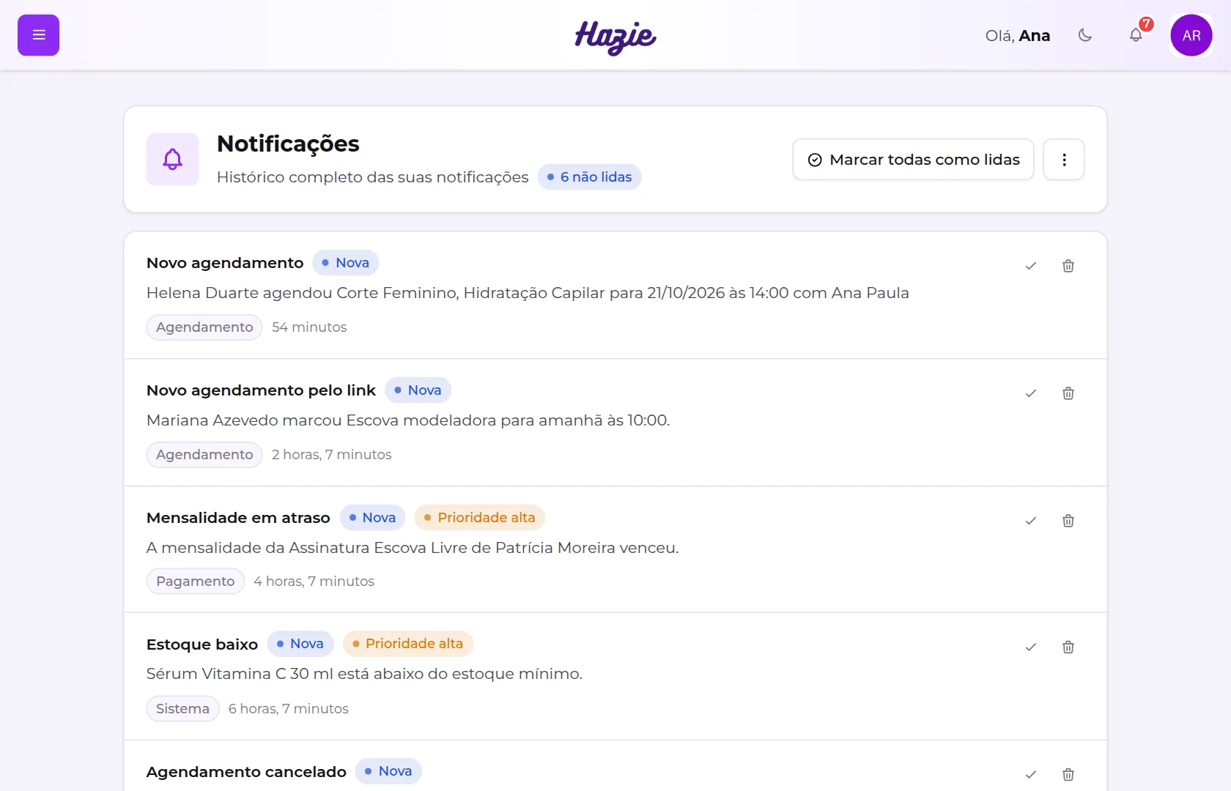The image size is (1231, 791).
Task: Click the Patrícia Moreira mensalidade message
Action: pyautogui.click(x=413, y=548)
